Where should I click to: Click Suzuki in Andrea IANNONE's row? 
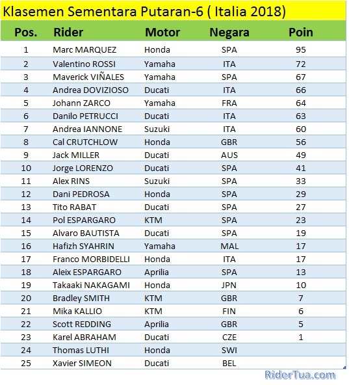tap(157, 129)
